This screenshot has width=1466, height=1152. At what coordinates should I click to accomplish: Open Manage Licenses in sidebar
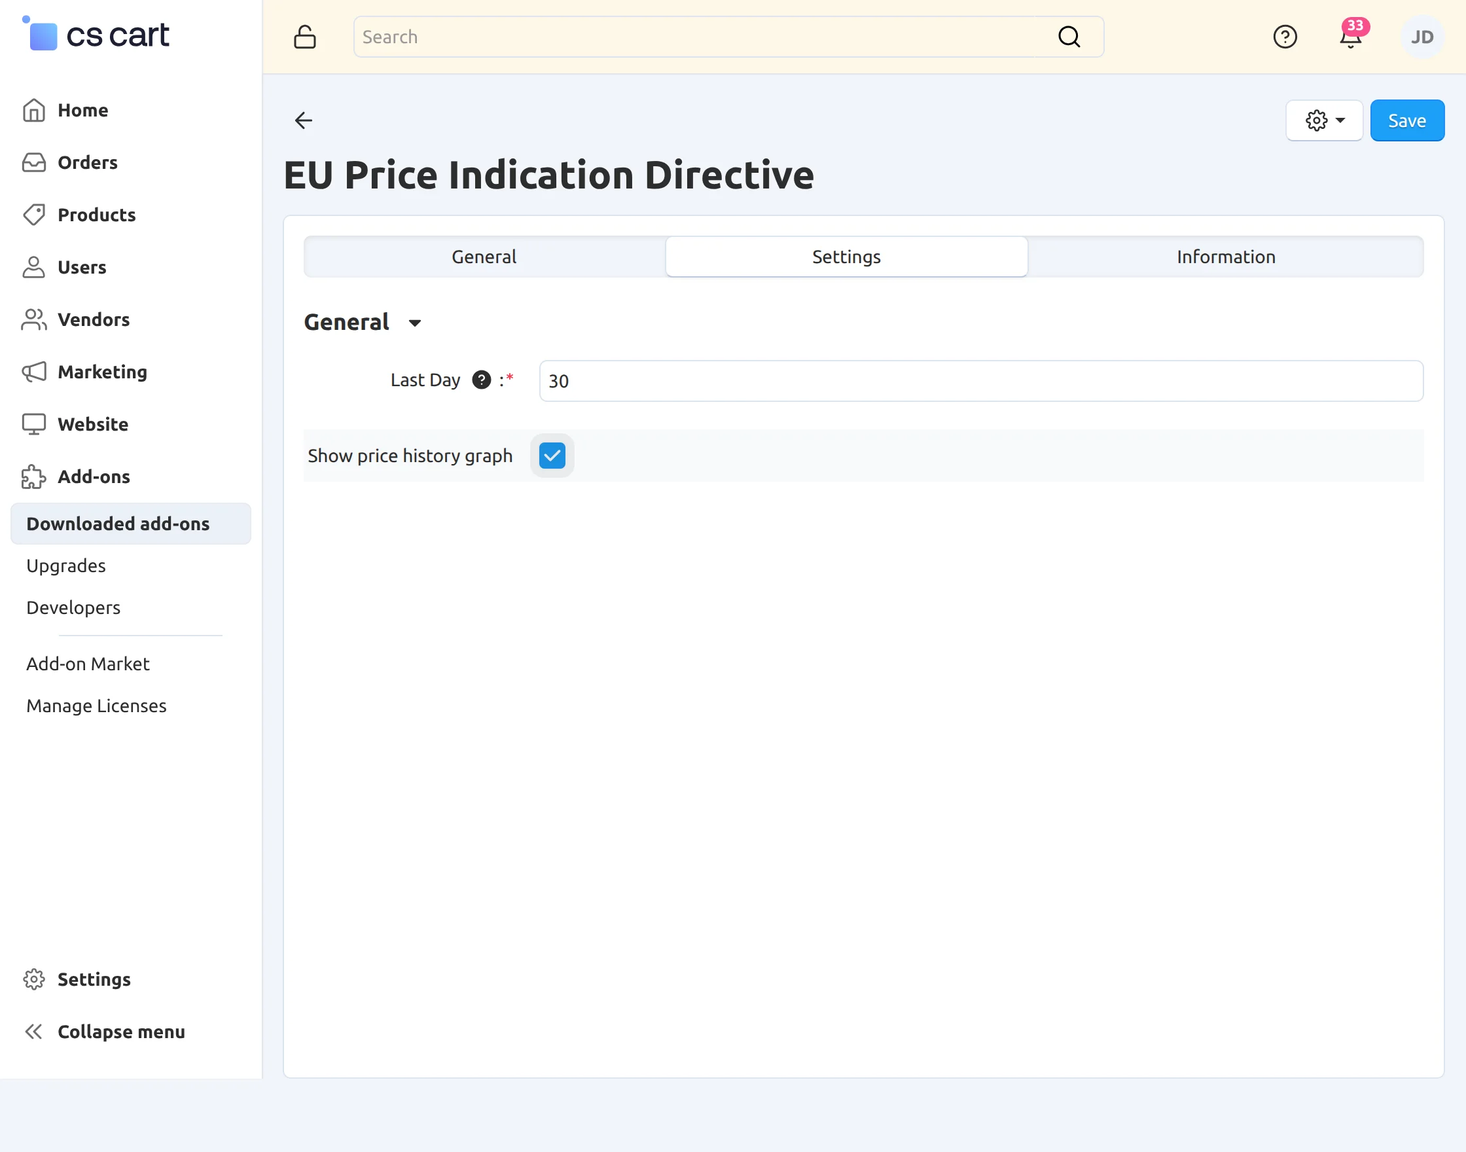click(96, 706)
